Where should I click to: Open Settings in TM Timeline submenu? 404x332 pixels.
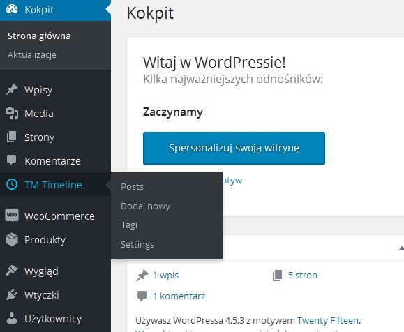coord(137,244)
